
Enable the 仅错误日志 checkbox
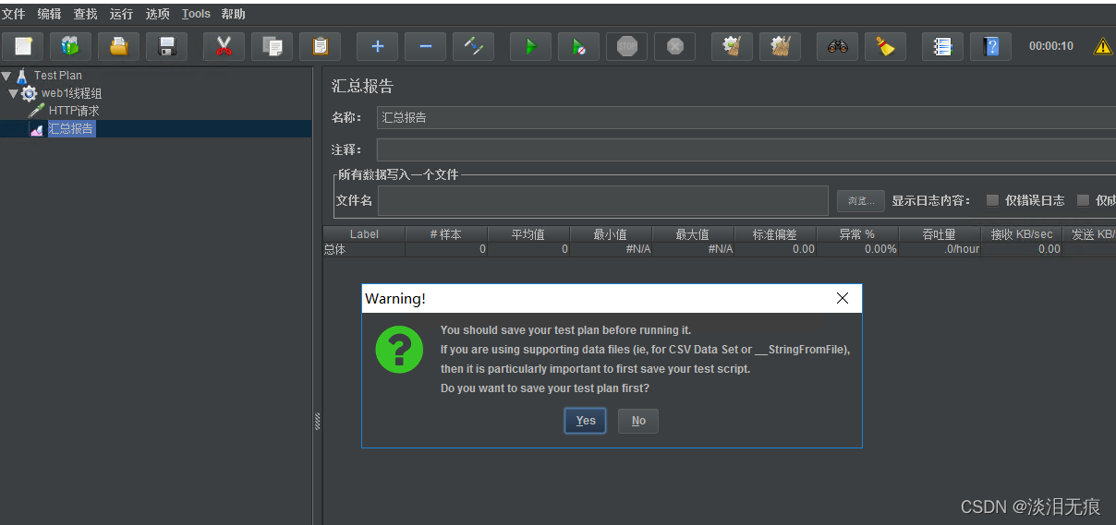(993, 200)
